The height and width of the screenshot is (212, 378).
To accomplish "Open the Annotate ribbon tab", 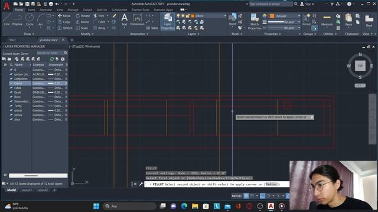I will tap(45, 10).
